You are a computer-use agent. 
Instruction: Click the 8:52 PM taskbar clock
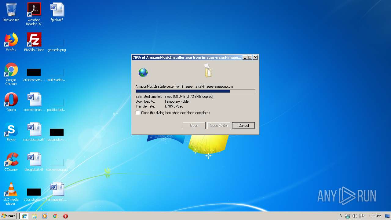375,216
